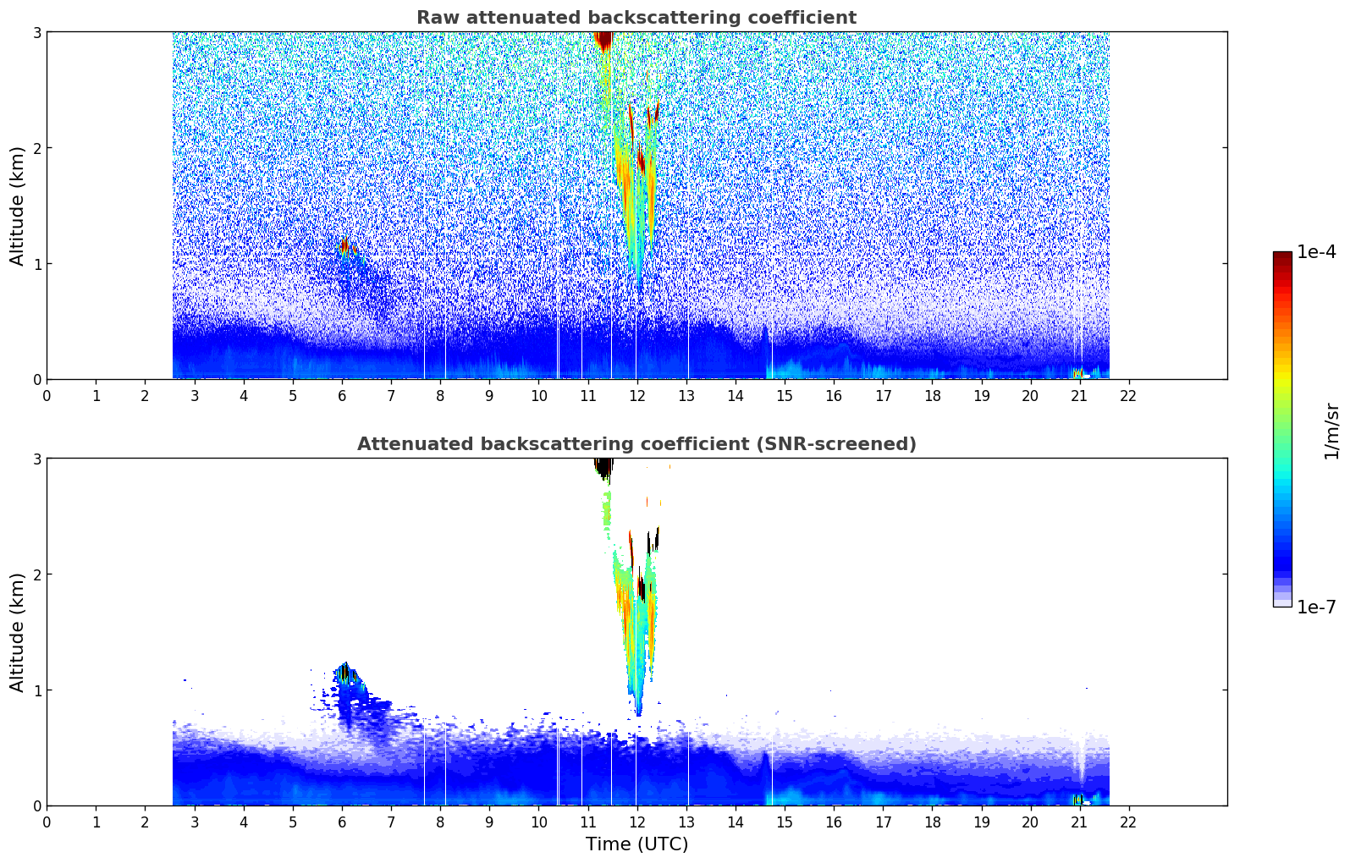Click the colorbar's '1e-4' maximum label

tap(1316, 252)
